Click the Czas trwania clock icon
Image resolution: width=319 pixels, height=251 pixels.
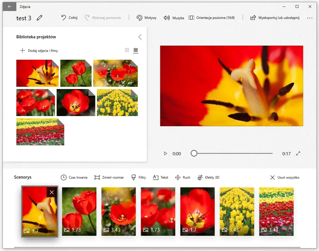pos(64,177)
